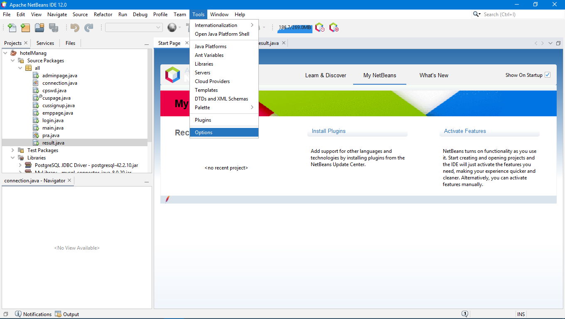This screenshot has width=565, height=319.
Task: Click the Output window icon in status bar
Action: click(x=58, y=314)
